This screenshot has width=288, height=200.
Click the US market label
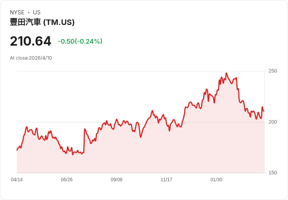pyautogui.click(x=37, y=12)
